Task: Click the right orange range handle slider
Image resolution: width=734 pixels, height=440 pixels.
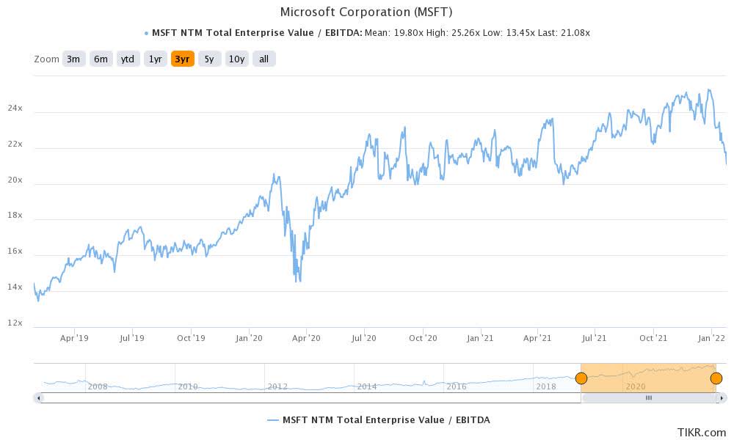Action: coord(716,378)
